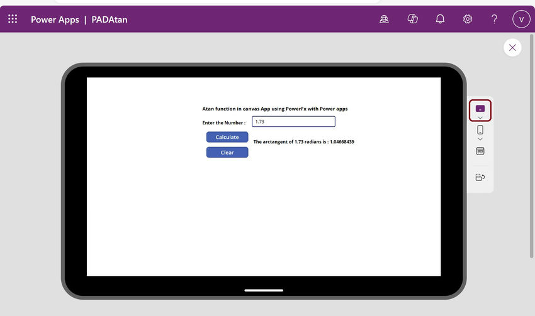
Task: Select the web browser preview icon
Action: tap(480, 151)
